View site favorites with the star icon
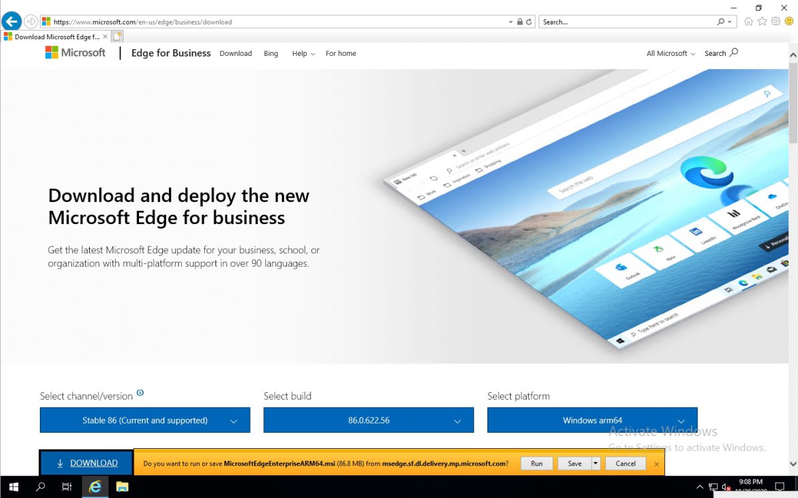Viewport: 798px width, 498px height. pyautogui.click(x=761, y=21)
